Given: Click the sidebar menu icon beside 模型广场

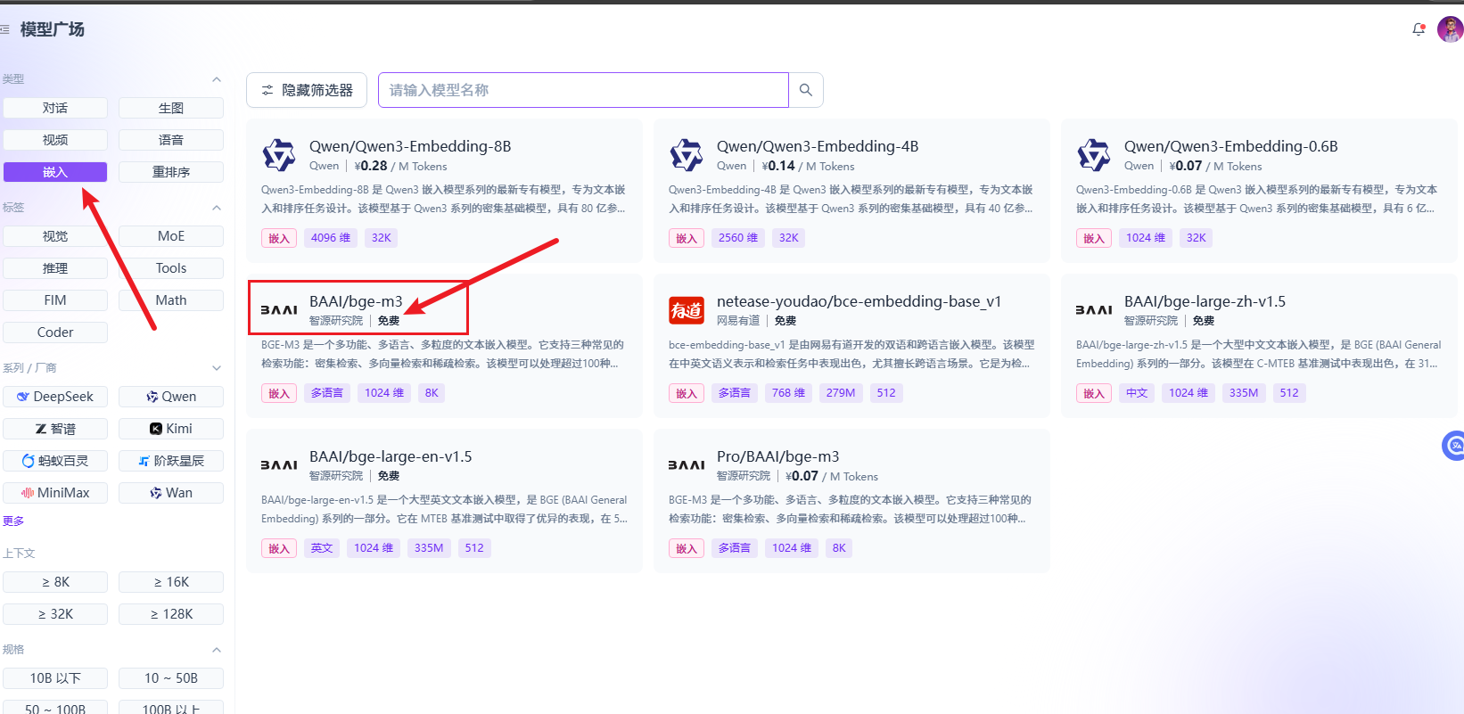Looking at the screenshot, I should point(5,29).
